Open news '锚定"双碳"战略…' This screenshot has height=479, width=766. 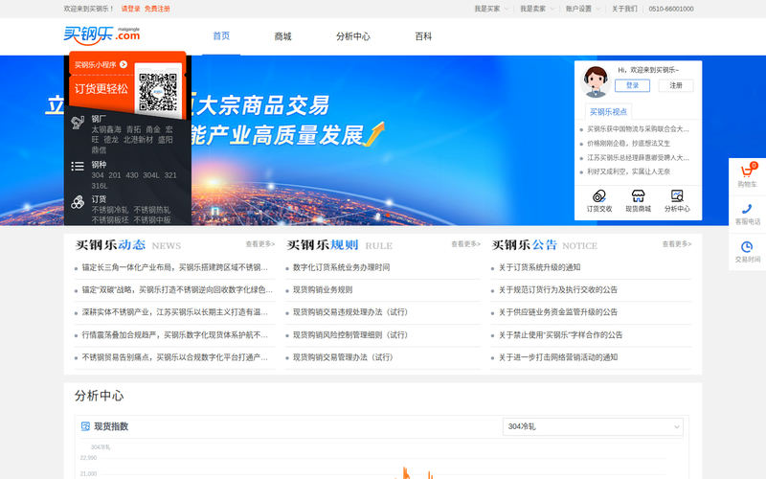point(177,290)
